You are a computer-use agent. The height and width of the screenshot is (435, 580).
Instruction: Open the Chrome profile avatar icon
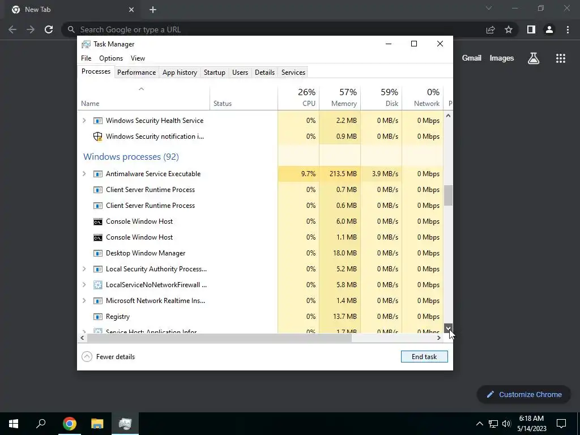pos(549,29)
